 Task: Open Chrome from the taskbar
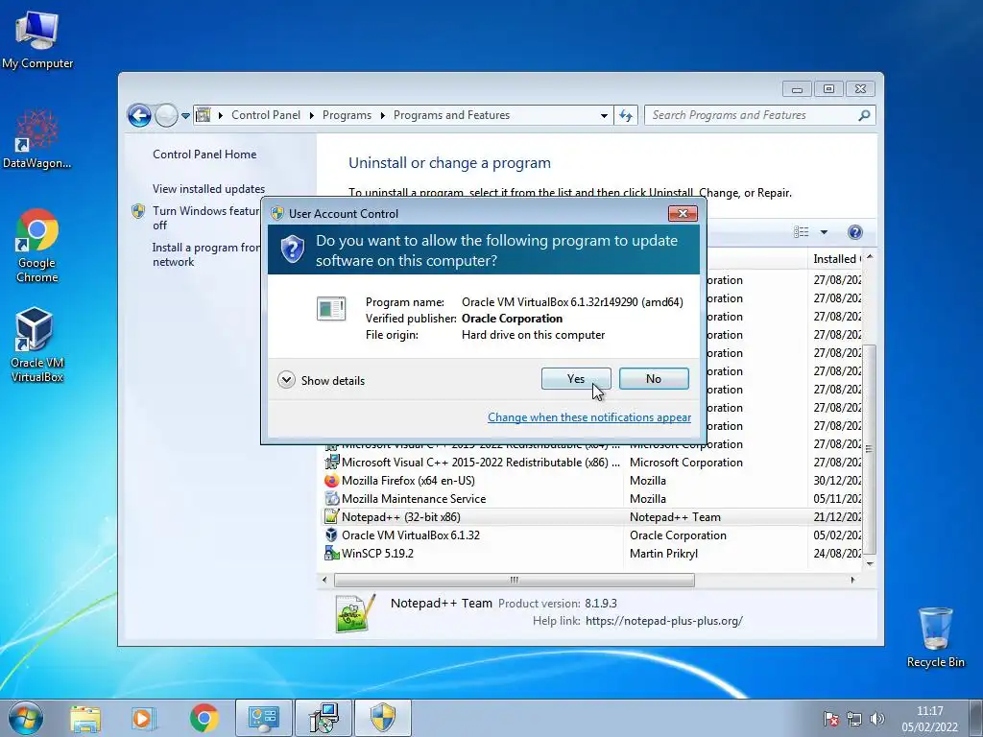(x=204, y=719)
